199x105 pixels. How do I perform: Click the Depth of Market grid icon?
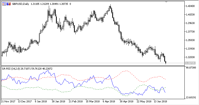4,4
